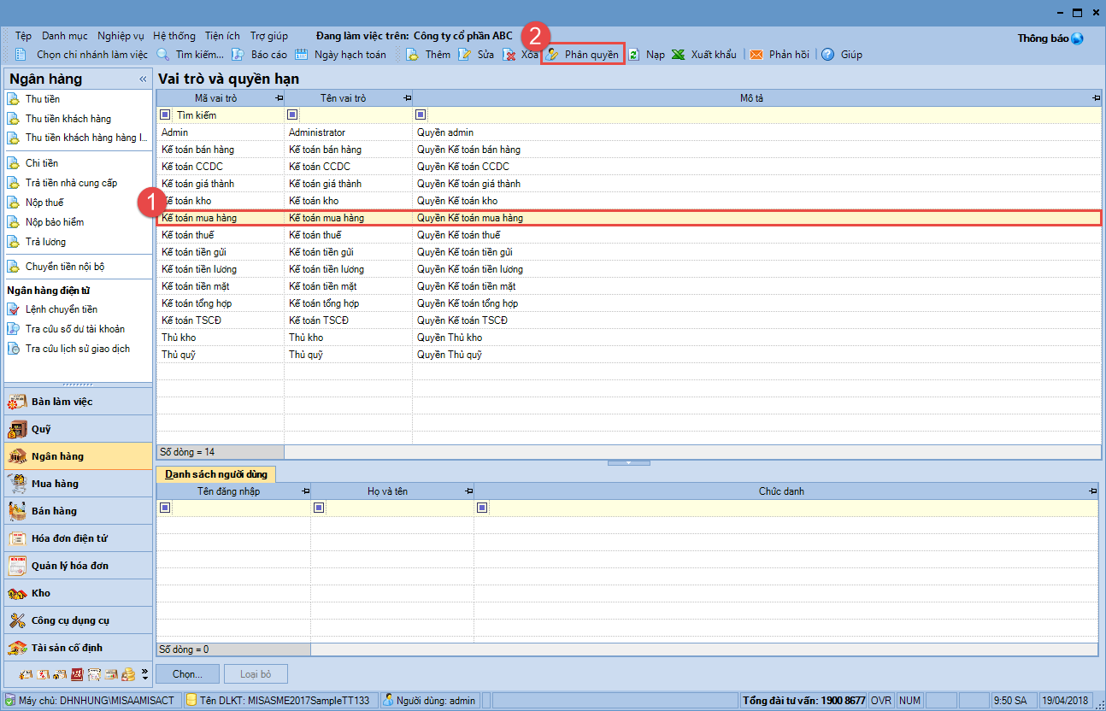The width and height of the screenshot is (1106, 711).
Task: Collapse the Ngân hàng side panel
Action: point(143,79)
